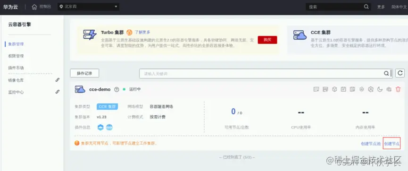Open the 更多 menu in header

[x=381, y=7]
